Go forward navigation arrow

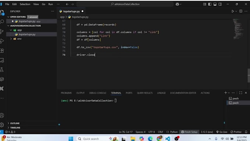pos(72,4)
